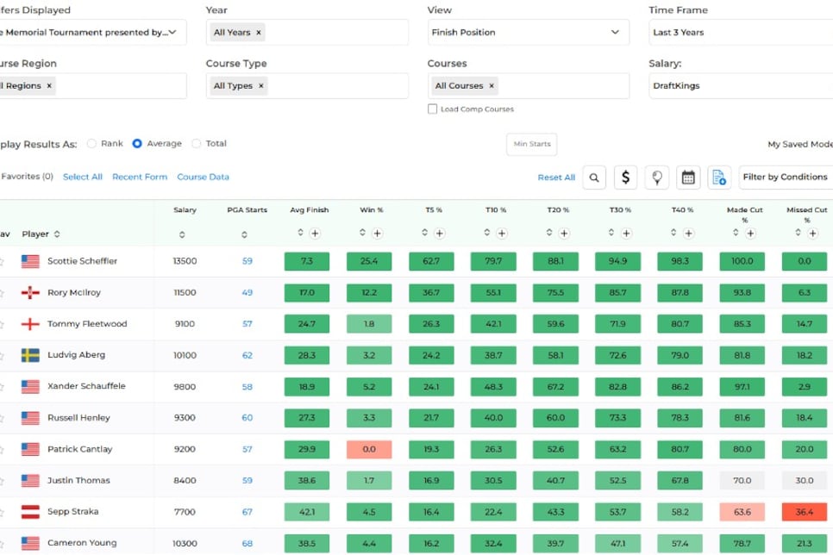
Task: Click the magnifying glass search icon
Action: click(x=594, y=178)
